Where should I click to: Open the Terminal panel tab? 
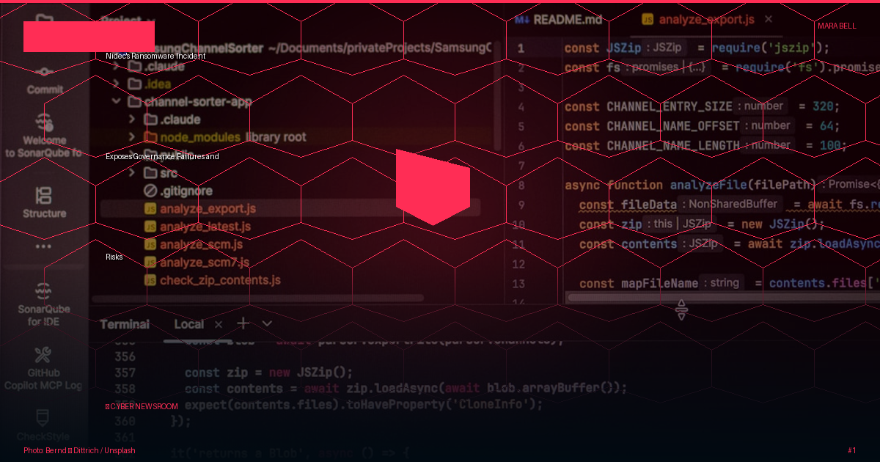click(x=125, y=324)
